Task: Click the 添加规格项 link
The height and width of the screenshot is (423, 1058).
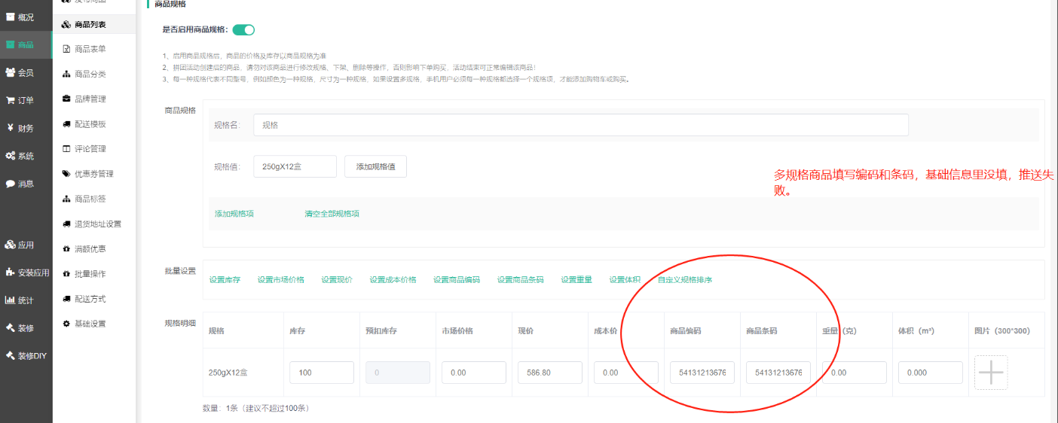Action: (234, 214)
